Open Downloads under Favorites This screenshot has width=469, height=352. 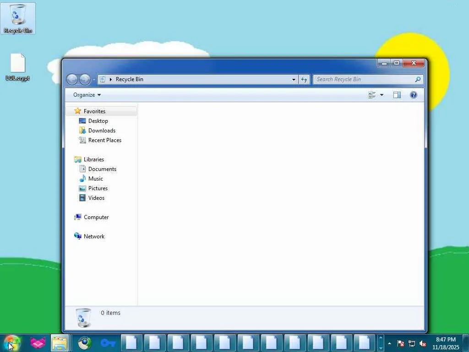coord(102,131)
